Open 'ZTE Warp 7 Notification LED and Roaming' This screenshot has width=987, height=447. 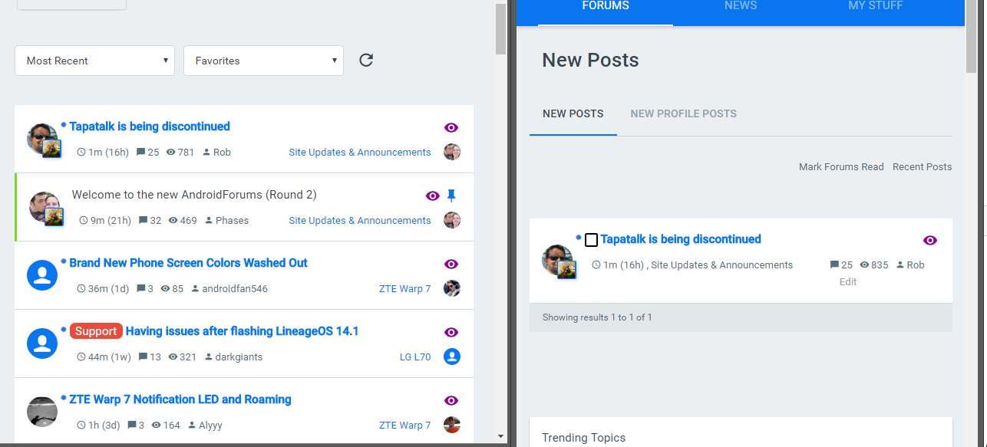point(180,399)
